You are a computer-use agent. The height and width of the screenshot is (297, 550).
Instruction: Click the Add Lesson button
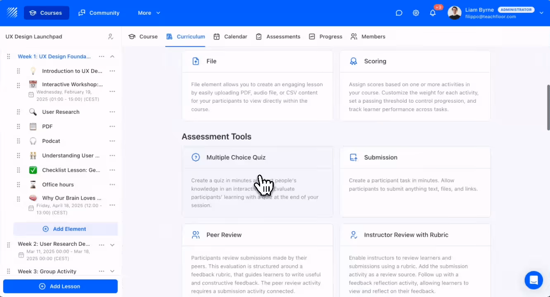click(60, 286)
